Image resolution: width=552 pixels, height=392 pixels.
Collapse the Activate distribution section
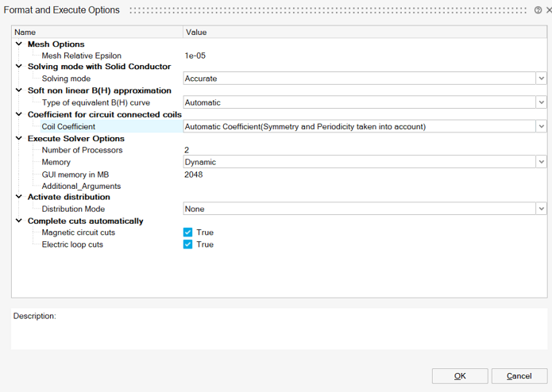click(x=19, y=197)
